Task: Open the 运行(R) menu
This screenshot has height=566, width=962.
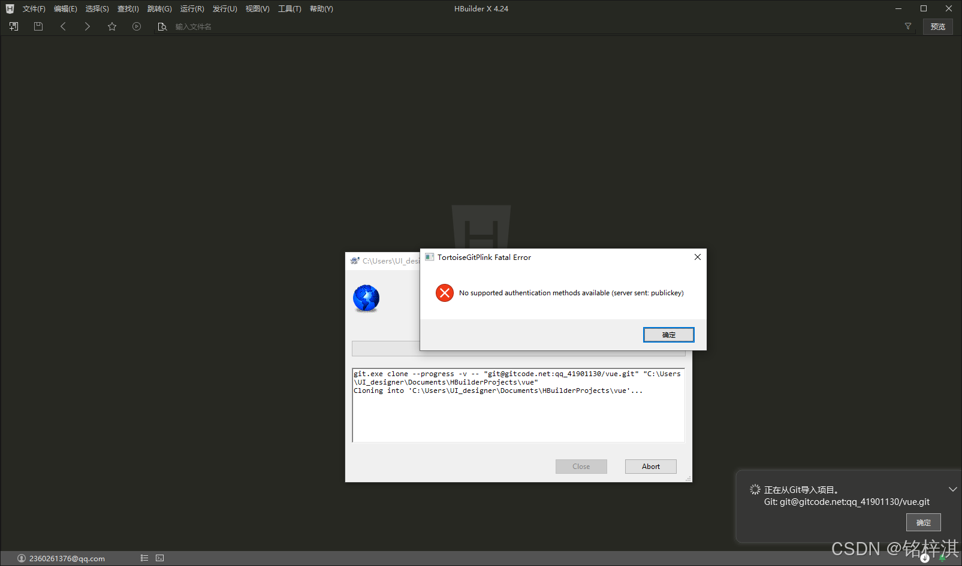Action: [x=192, y=9]
